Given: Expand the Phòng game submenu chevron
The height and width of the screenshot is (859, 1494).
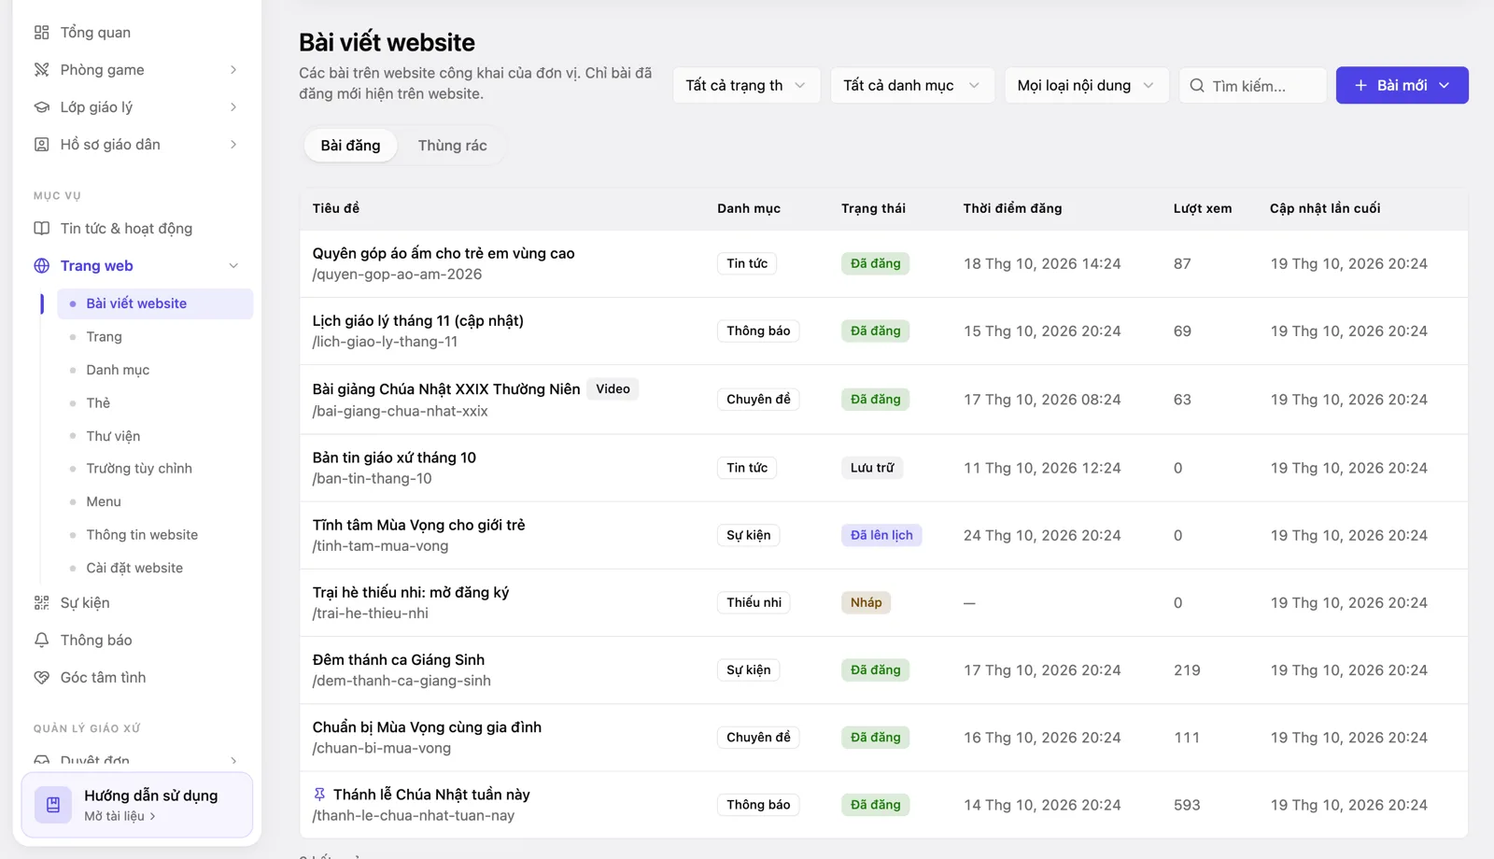Looking at the screenshot, I should [233, 70].
